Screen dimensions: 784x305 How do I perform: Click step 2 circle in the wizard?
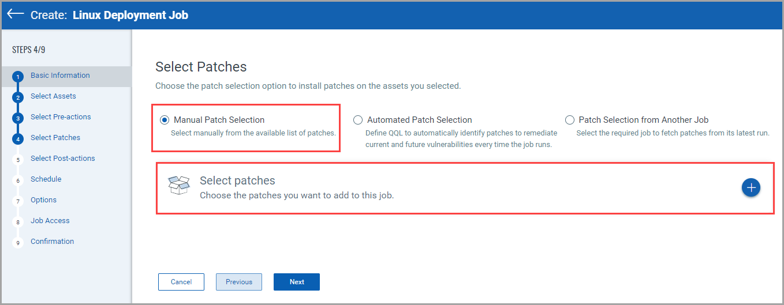click(18, 97)
